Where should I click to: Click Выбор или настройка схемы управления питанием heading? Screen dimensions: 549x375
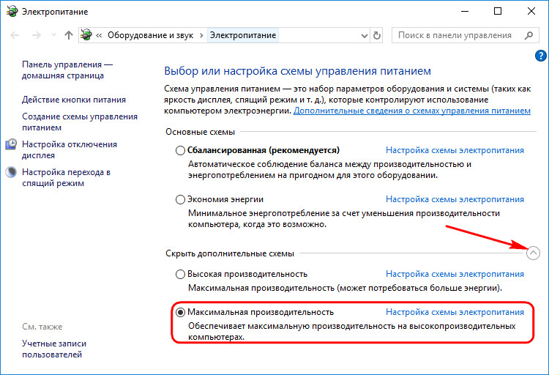[298, 71]
